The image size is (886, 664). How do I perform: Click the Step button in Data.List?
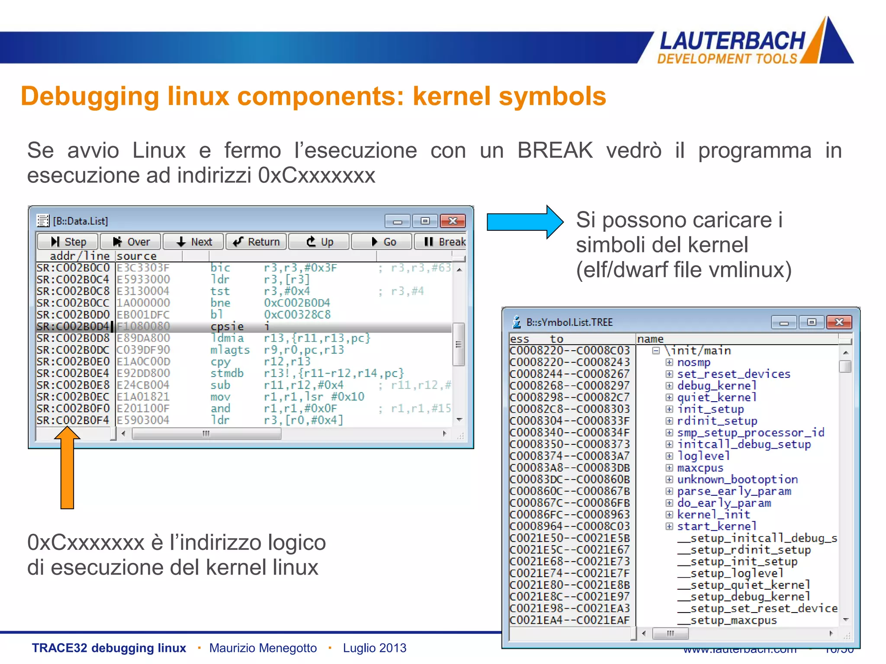67,241
